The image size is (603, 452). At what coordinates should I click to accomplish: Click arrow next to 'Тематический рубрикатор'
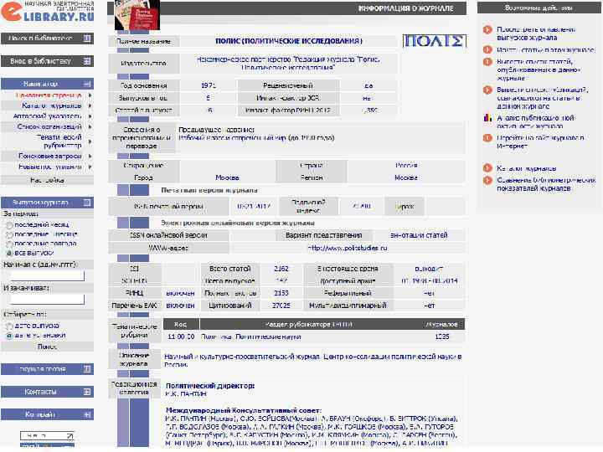click(90, 141)
